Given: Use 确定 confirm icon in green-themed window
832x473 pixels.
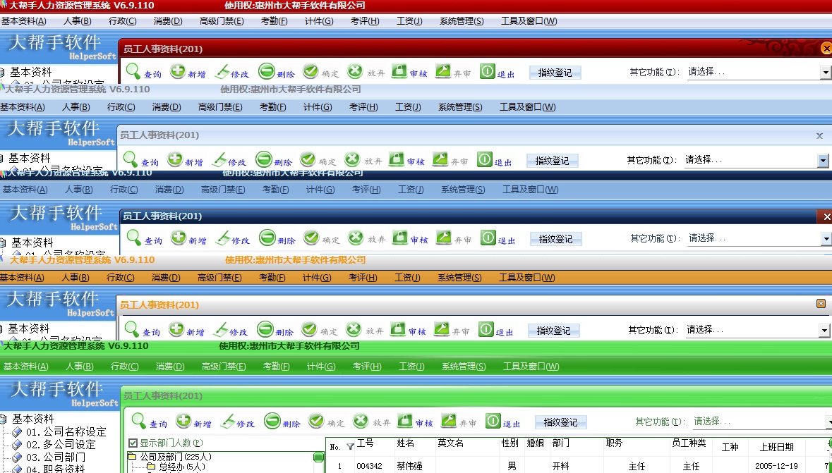Looking at the screenshot, I should 316,421.
